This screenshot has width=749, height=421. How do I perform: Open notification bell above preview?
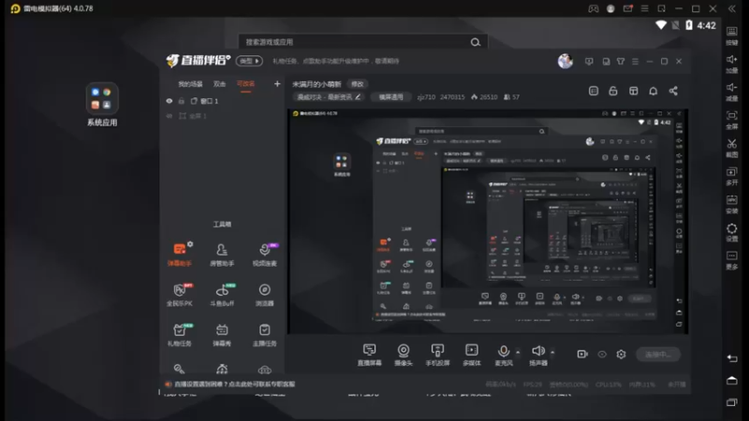point(653,91)
